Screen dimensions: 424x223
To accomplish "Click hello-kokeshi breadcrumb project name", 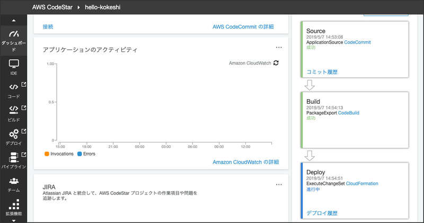I will point(102,7).
